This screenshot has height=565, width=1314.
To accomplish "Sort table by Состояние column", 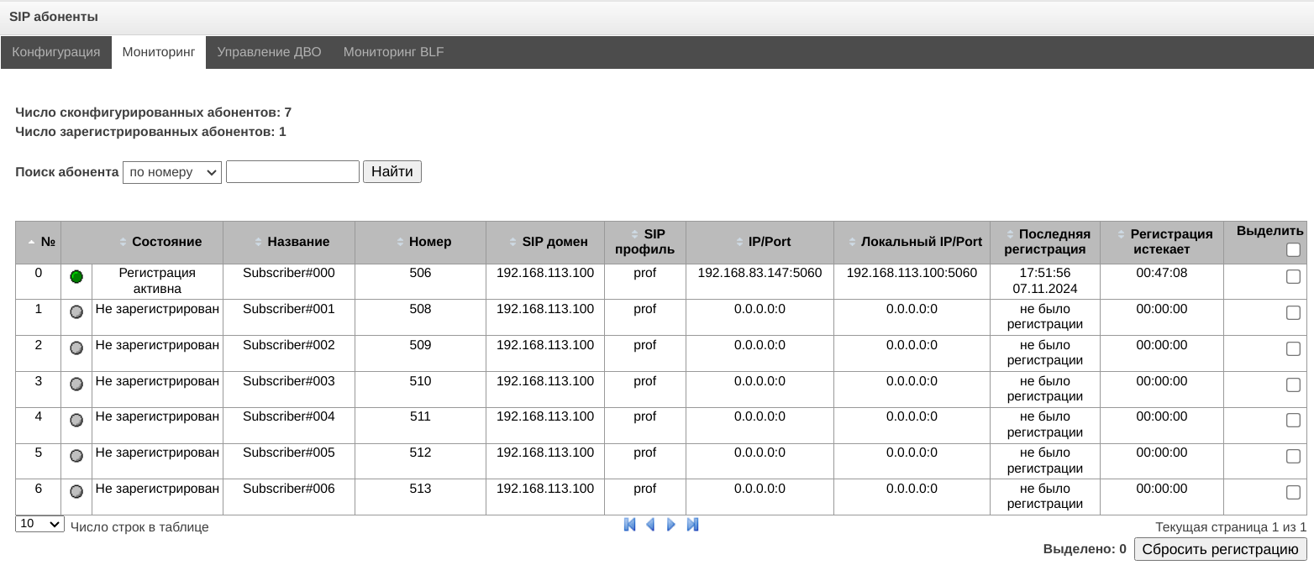I will tap(166, 242).
